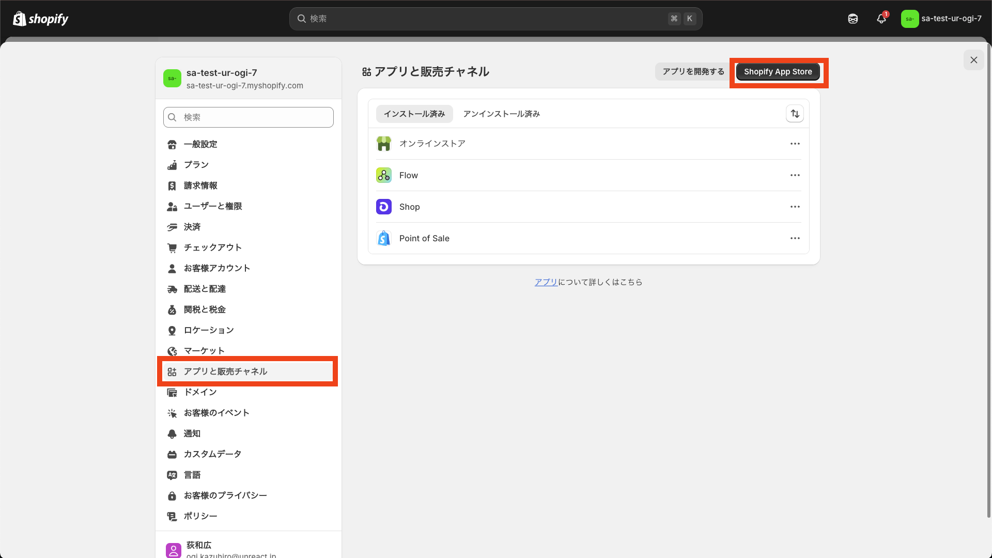992x558 pixels.
Task: Select the インストール済み tab
Action: (x=414, y=114)
